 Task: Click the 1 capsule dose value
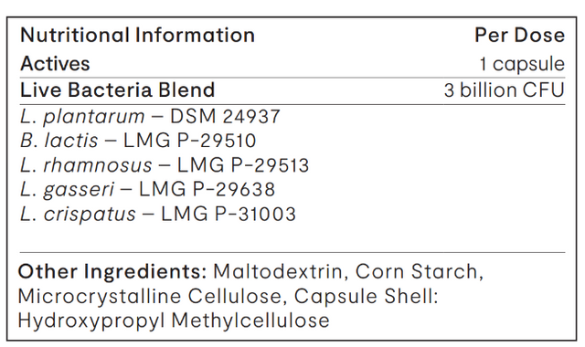522,65
